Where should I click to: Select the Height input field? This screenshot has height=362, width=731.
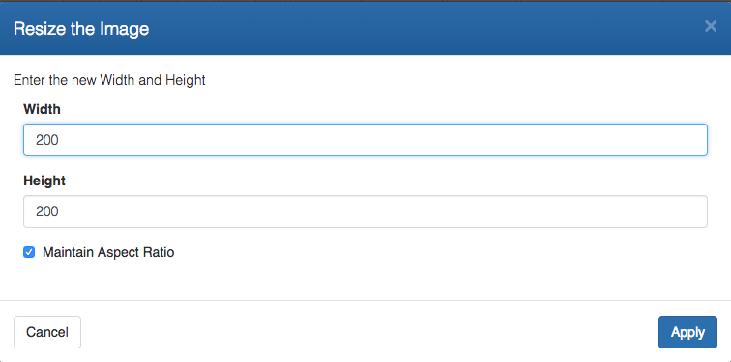pos(365,211)
